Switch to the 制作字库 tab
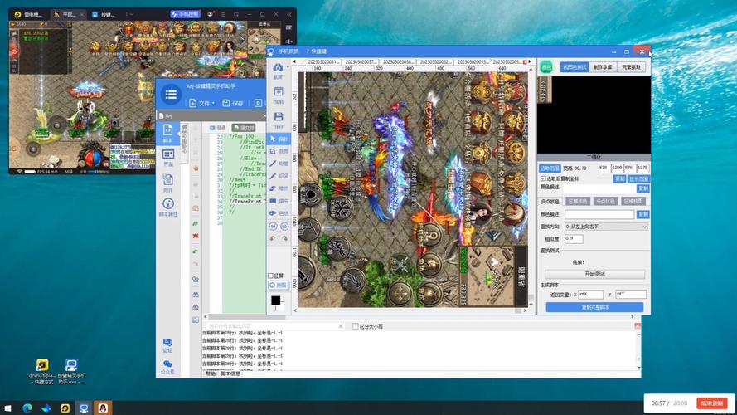 pyautogui.click(x=604, y=66)
